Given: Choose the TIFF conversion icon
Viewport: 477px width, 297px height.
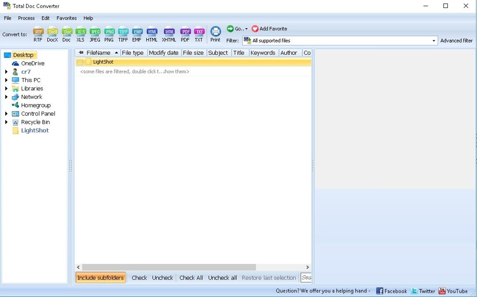Looking at the screenshot, I should pos(123,34).
